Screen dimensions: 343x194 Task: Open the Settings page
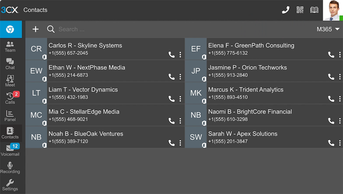coord(10,185)
